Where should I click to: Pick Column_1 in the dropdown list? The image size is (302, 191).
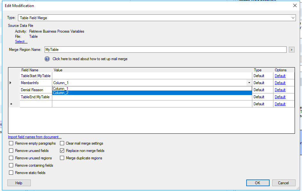tap(61, 89)
